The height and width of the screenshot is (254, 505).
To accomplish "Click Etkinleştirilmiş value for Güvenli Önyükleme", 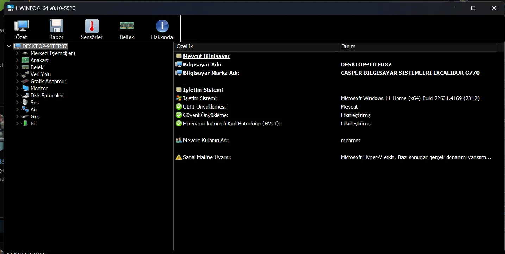I will (x=356, y=115).
